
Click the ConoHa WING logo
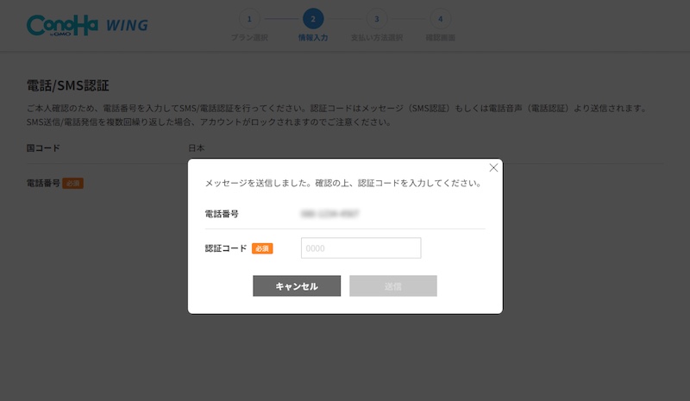[87, 24]
